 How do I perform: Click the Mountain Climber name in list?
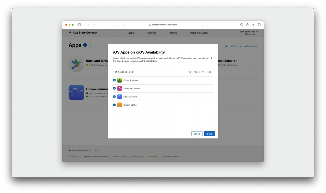132,88
